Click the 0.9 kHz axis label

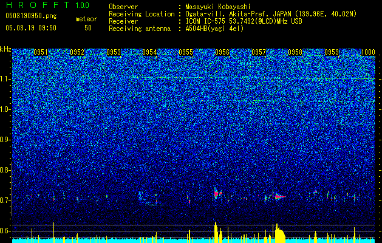click(5, 140)
